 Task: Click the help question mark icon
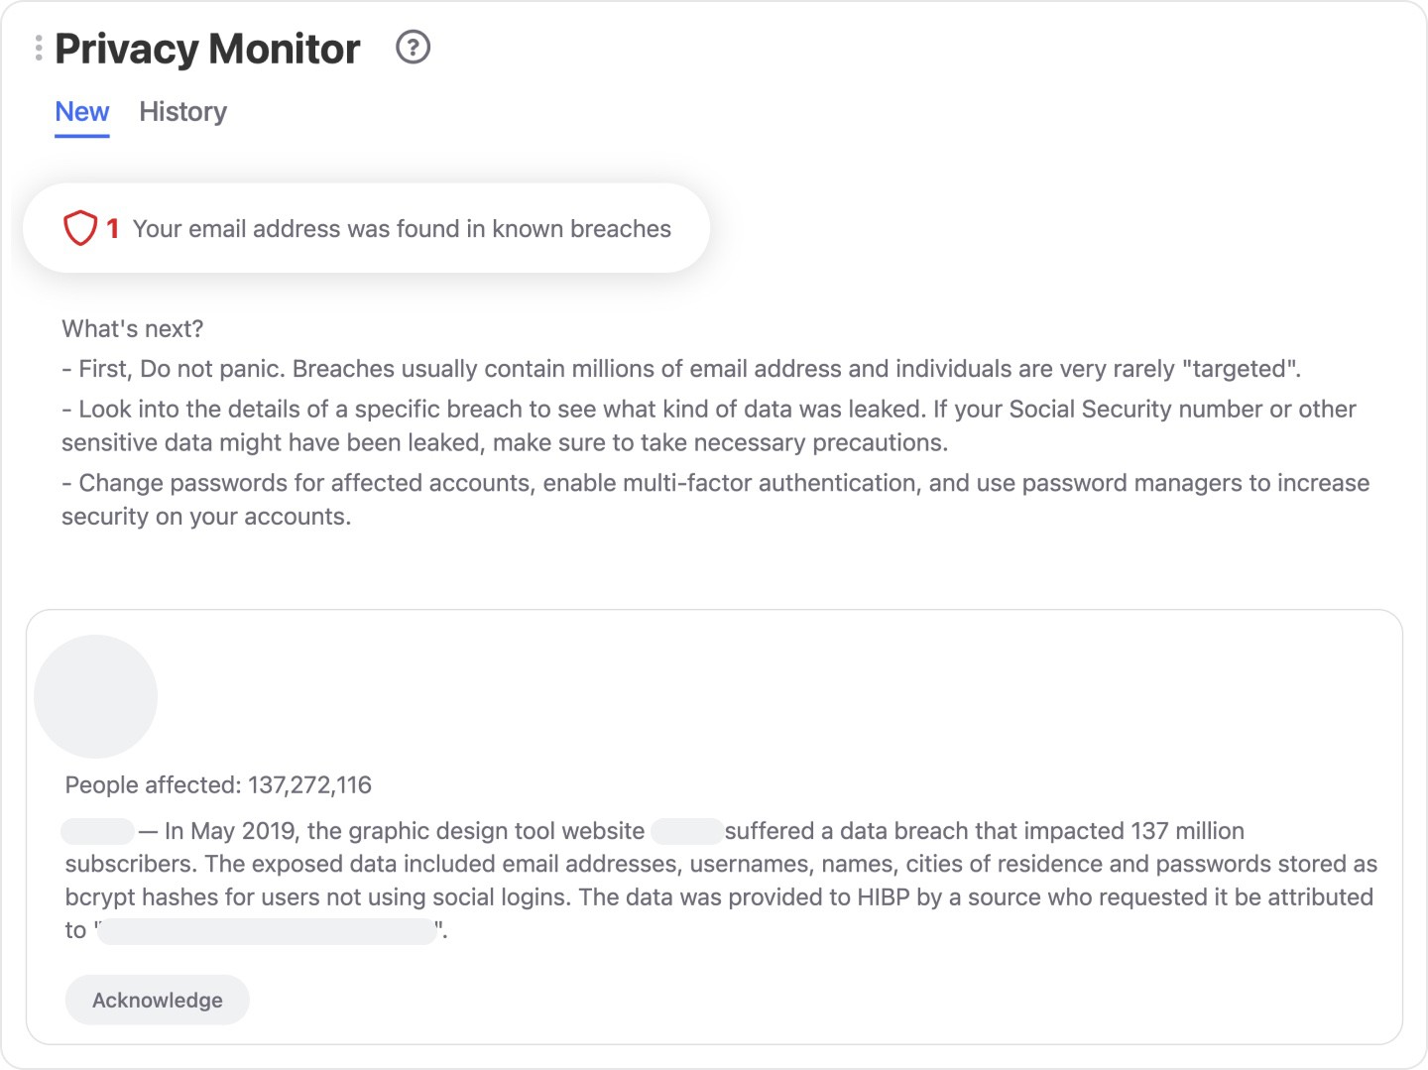click(x=413, y=48)
